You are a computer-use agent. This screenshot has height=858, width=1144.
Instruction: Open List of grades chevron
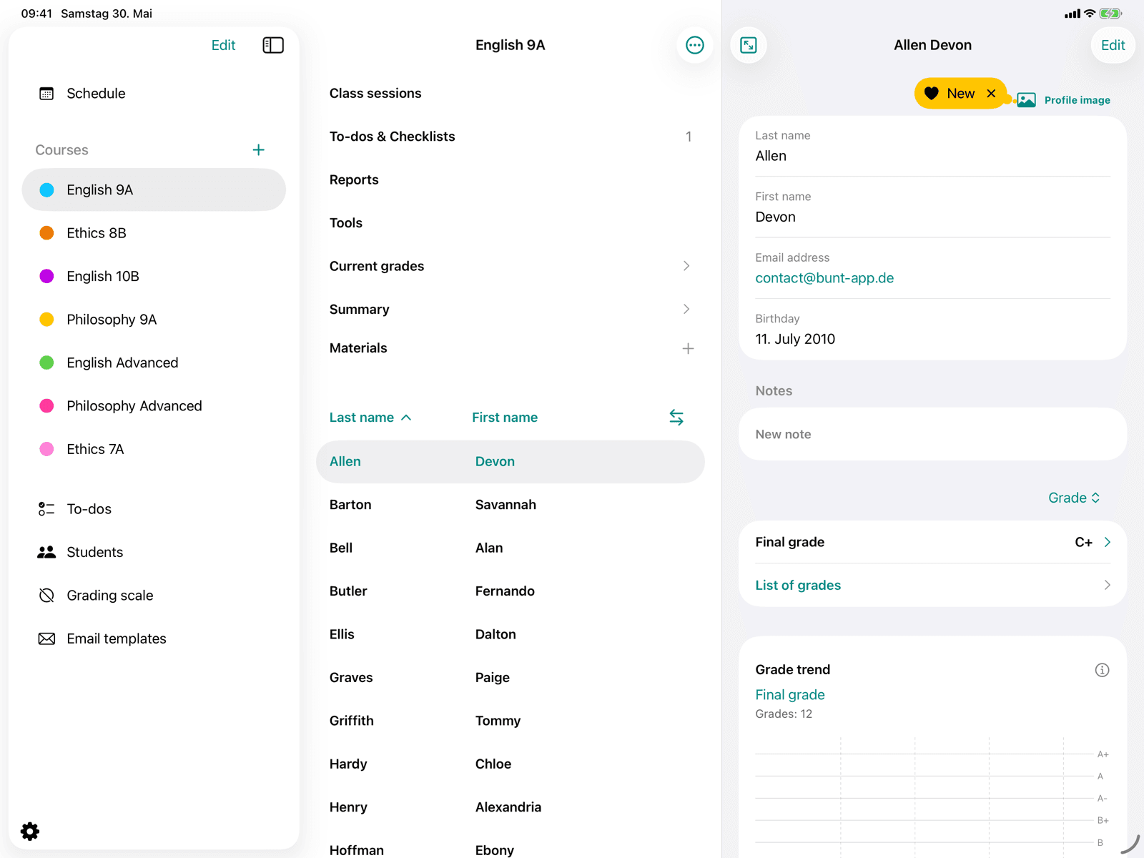(1107, 585)
